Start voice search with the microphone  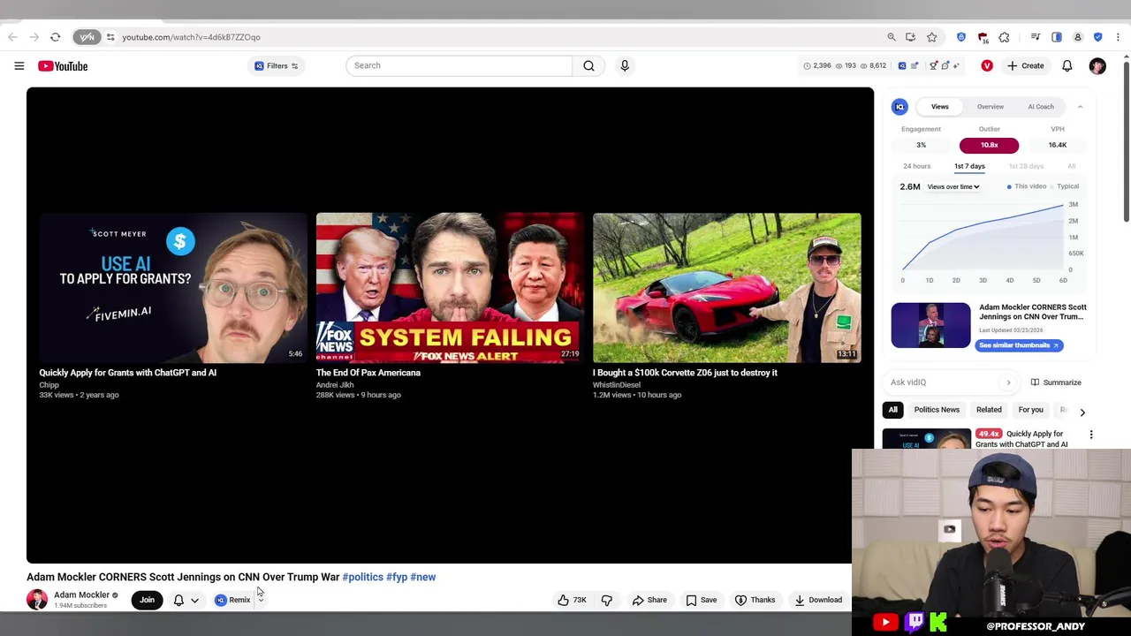(x=625, y=65)
